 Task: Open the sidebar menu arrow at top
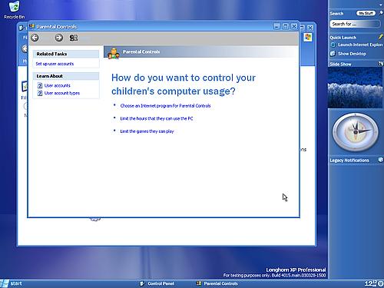[x=381, y=5]
